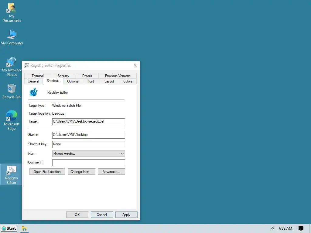This screenshot has height=233, width=311.
Task: Click the dialog title bar icon
Action: tap(27, 66)
